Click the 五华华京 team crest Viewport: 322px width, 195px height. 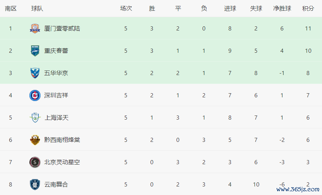35,73
